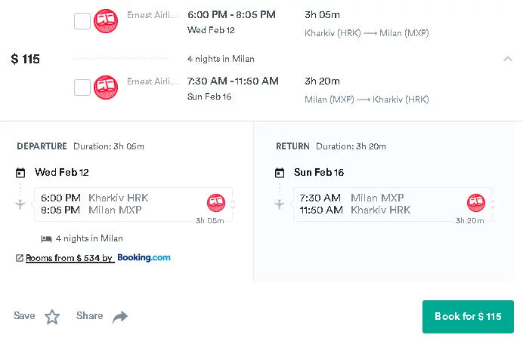Click the airline logo in departure detail card
The width and height of the screenshot is (523, 350).
click(216, 203)
